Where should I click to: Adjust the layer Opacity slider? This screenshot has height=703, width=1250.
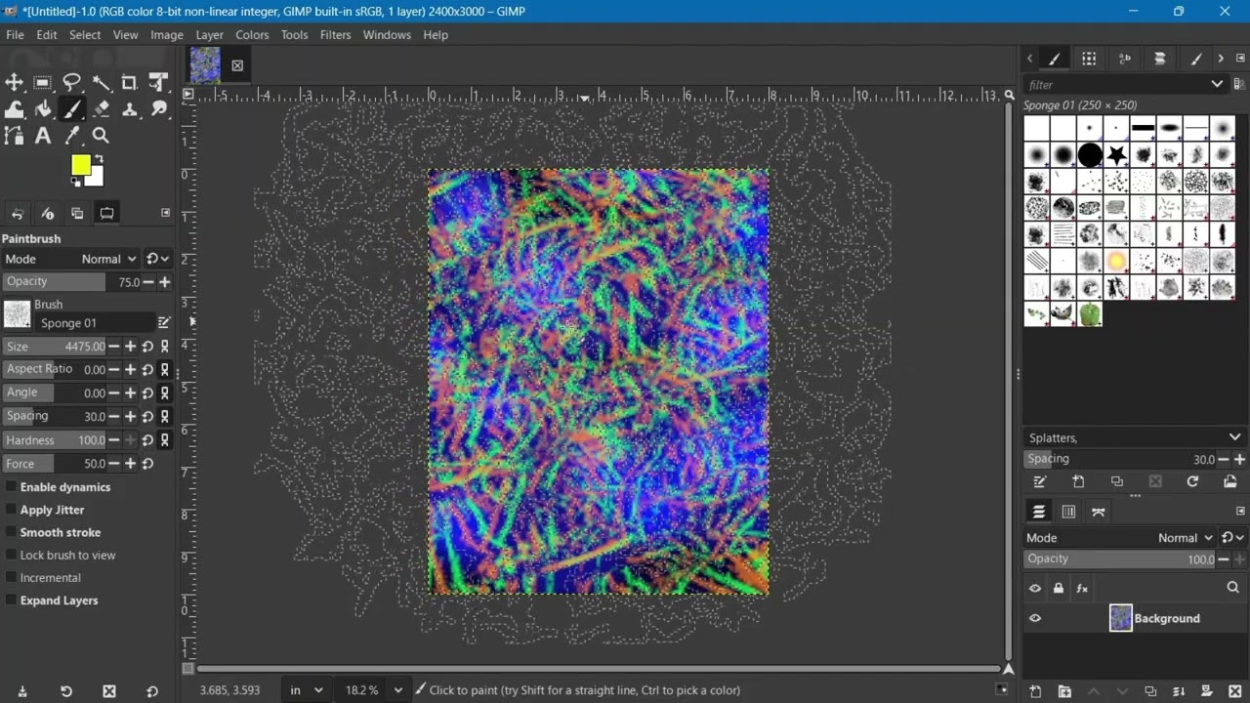pyautogui.click(x=1119, y=559)
